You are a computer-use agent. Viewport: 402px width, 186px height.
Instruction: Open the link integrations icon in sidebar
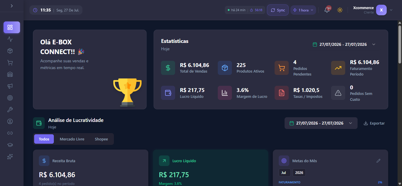click(10, 133)
